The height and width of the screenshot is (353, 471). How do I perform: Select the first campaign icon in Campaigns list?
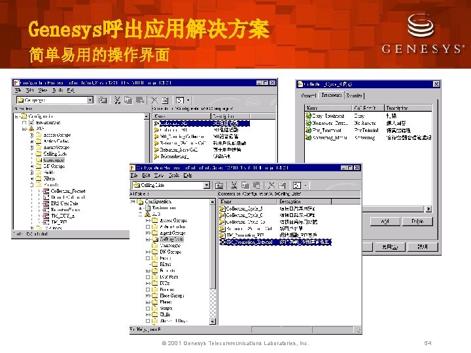(156, 123)
